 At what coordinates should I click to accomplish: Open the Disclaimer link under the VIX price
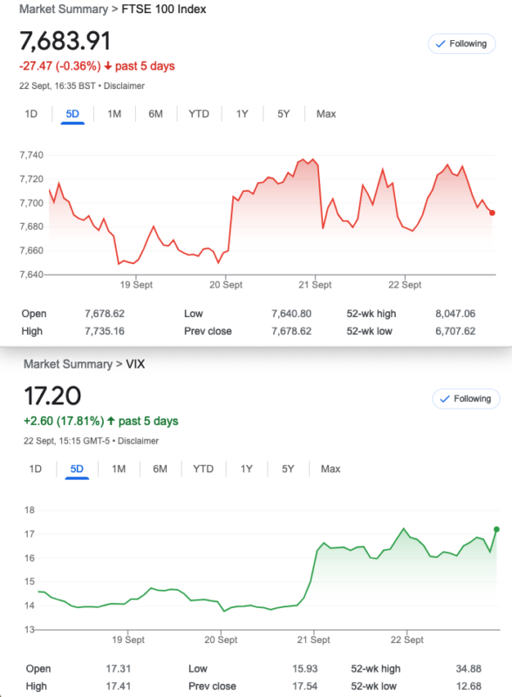point(138,441)
